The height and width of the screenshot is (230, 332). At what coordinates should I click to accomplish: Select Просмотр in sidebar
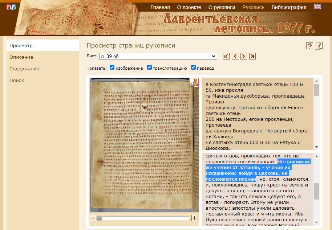tap(43, 45)
